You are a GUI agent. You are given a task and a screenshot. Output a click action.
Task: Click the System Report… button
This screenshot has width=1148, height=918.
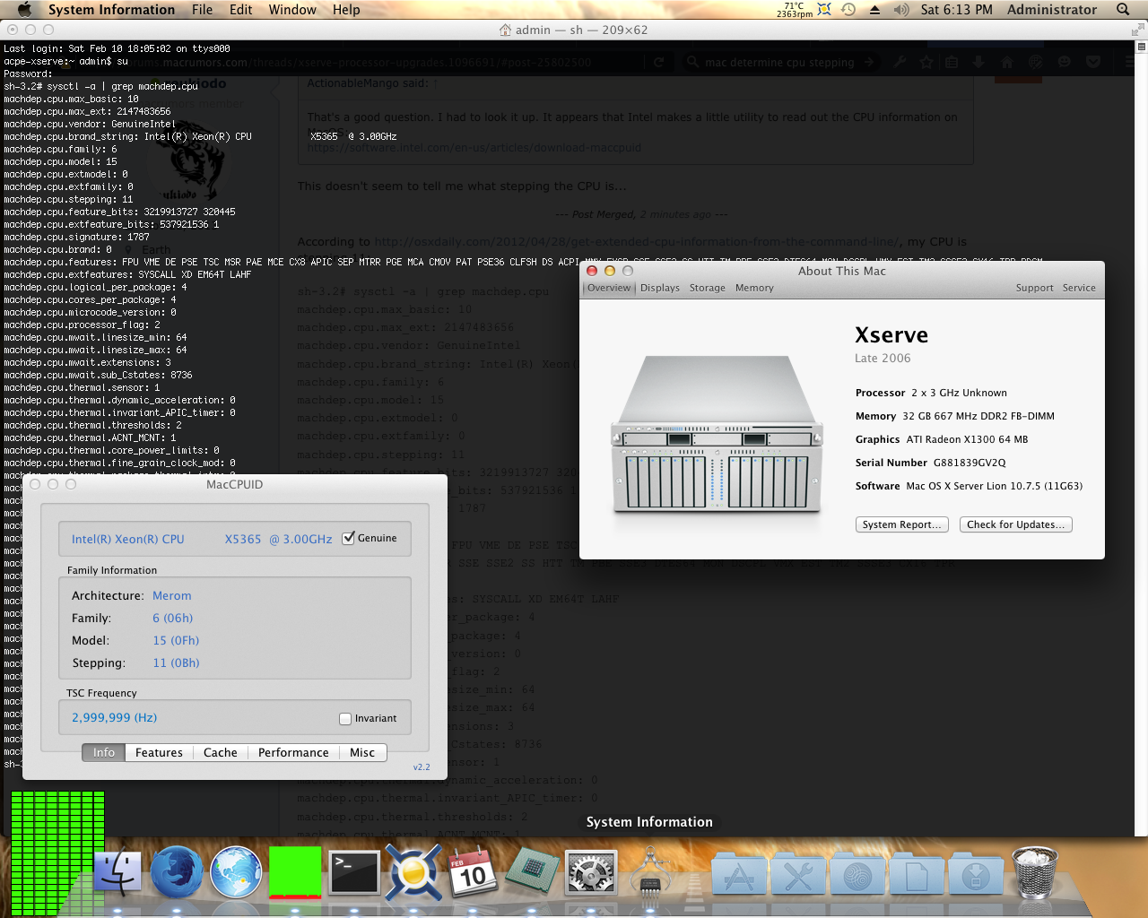point(902,524)
